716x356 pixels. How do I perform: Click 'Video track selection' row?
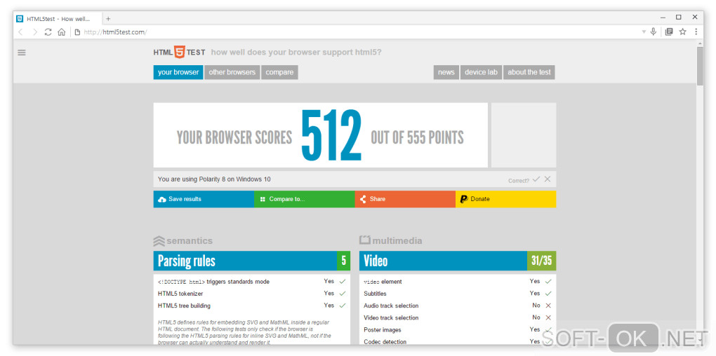click(458, 317)
